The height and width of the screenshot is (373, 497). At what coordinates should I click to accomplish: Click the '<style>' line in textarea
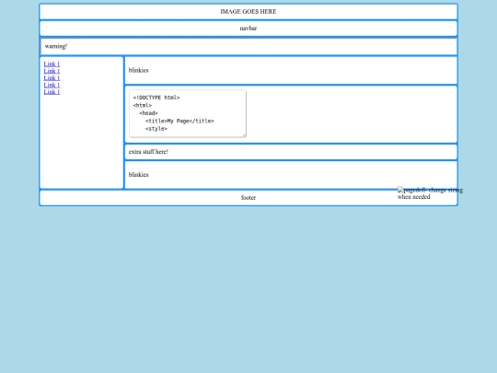tap(156, 129)
